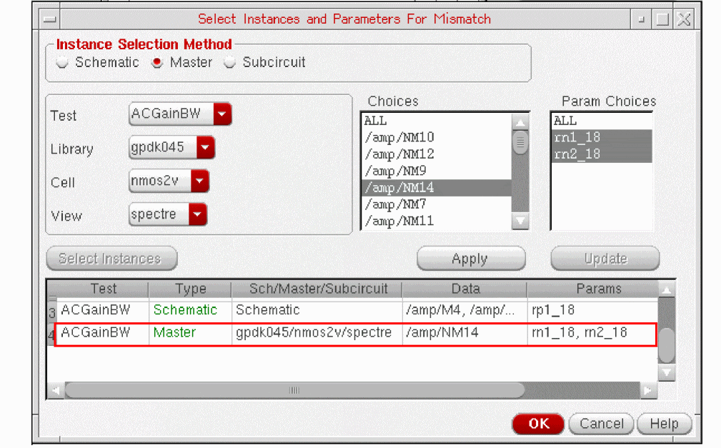The height and width of the screenshot is (448, 721).
Task: Select the Master radio button
Action: (157, 63)
